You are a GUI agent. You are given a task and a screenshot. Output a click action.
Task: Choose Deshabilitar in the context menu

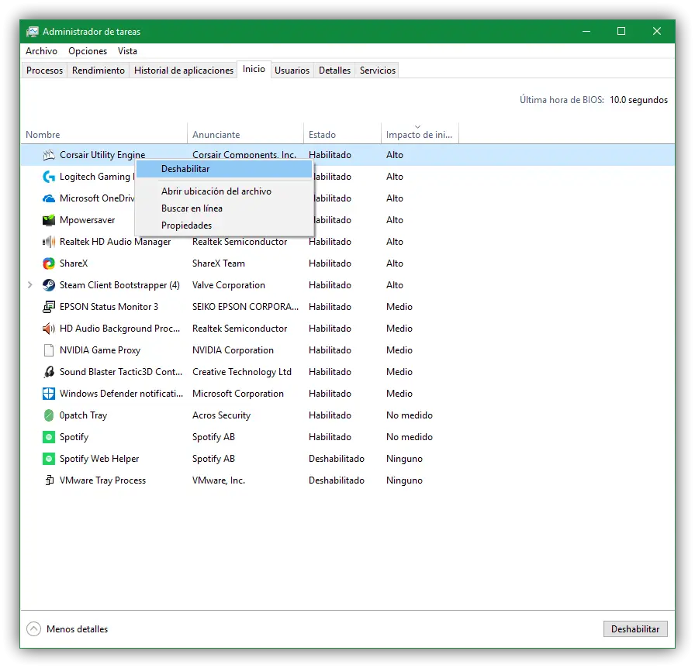tap(224, 169)
